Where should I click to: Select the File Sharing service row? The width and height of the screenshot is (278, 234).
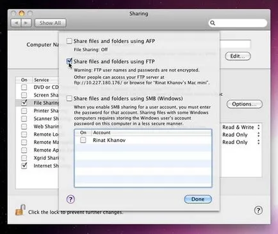pos(37,103)
